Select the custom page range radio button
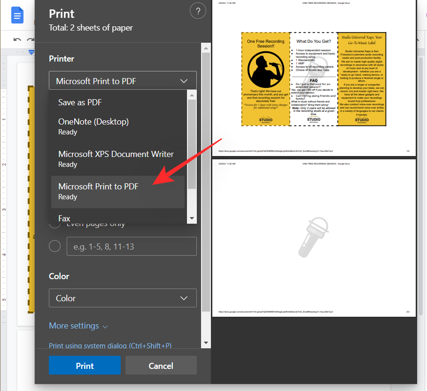 (55, 246)
